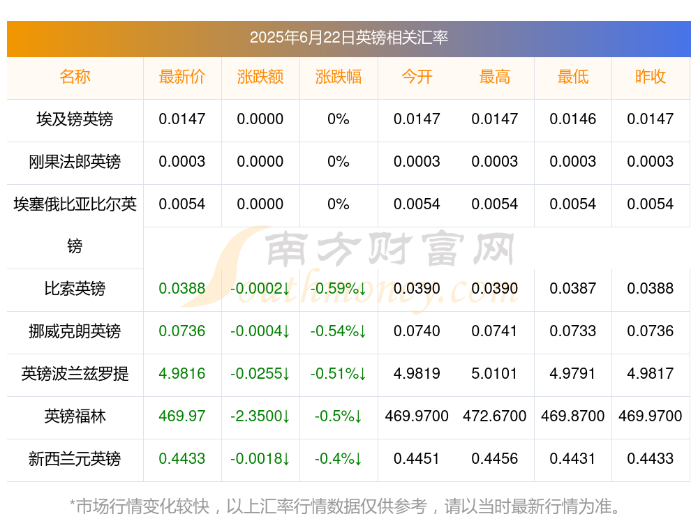
Task: Click change percent -0.5%↓
Action: (339, 416)
